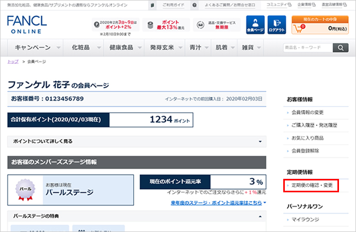The height and width of the screenshot is (232, 356).
Task: Click 定期便の確認・変更 link
Action: [x=311, y=185]
